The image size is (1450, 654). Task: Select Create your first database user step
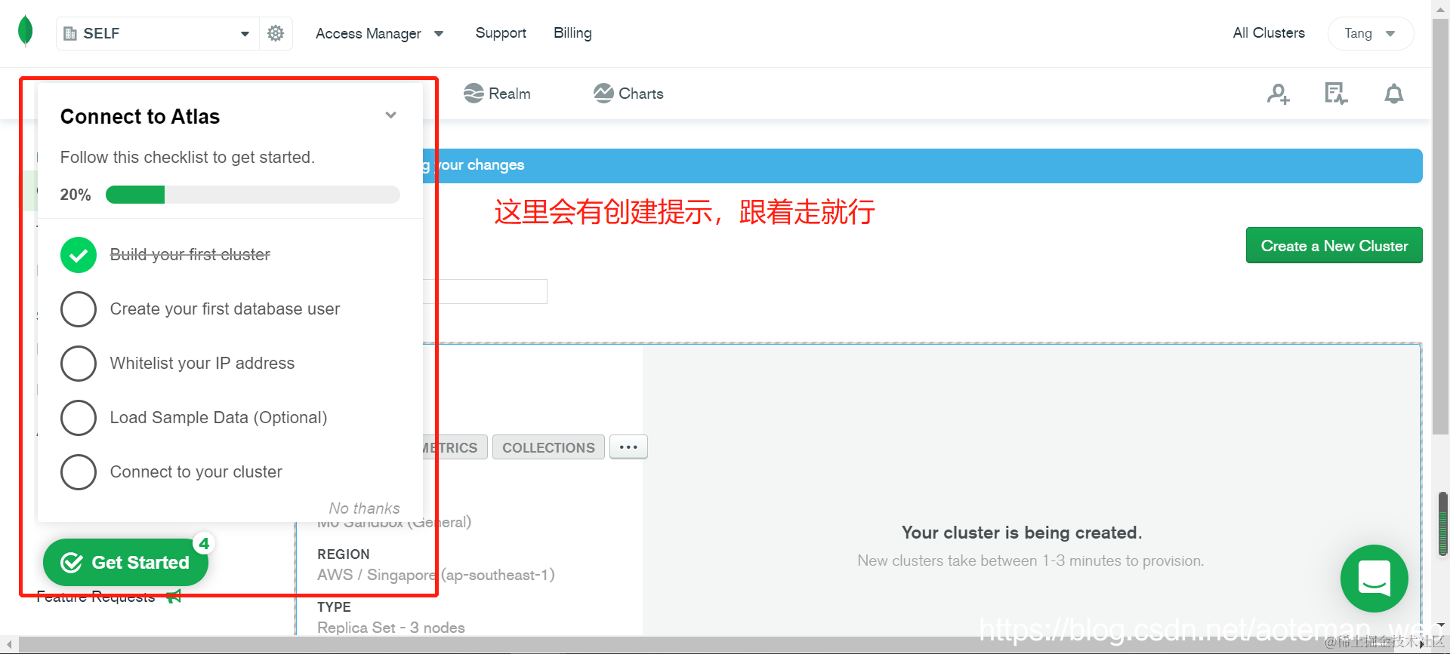(79, 309)
